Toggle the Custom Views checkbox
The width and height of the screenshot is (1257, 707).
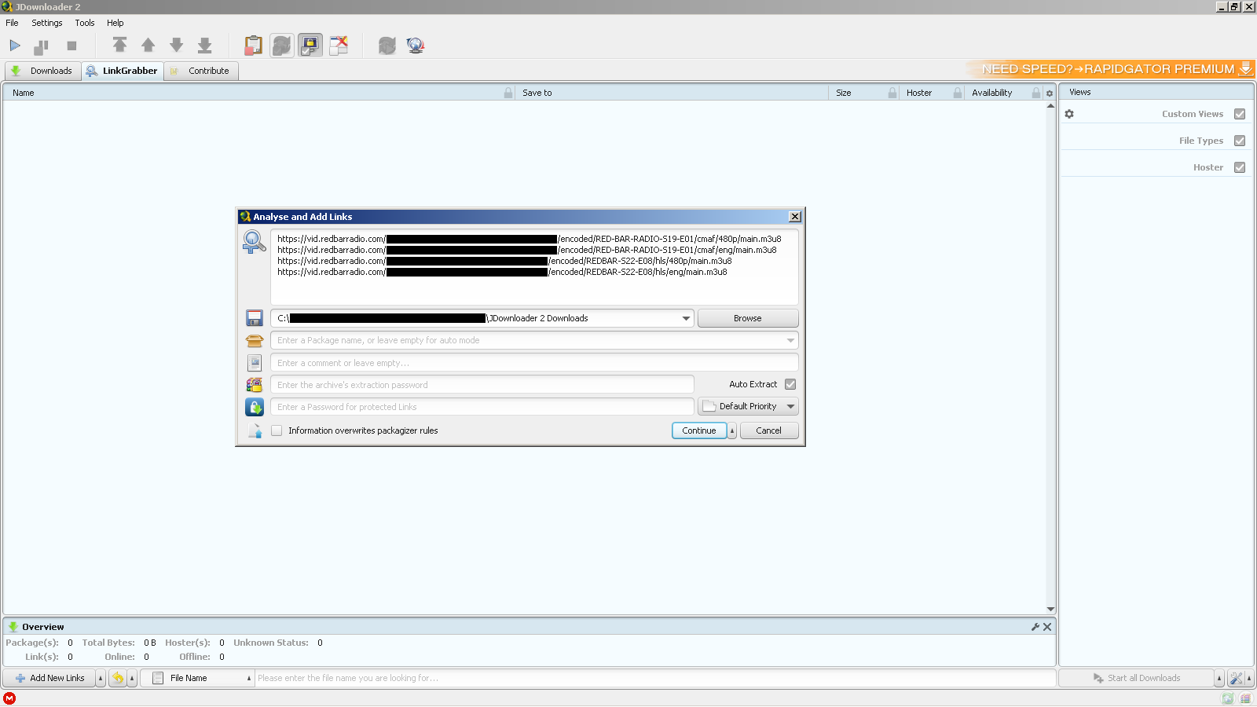[x=1240, y=114]
